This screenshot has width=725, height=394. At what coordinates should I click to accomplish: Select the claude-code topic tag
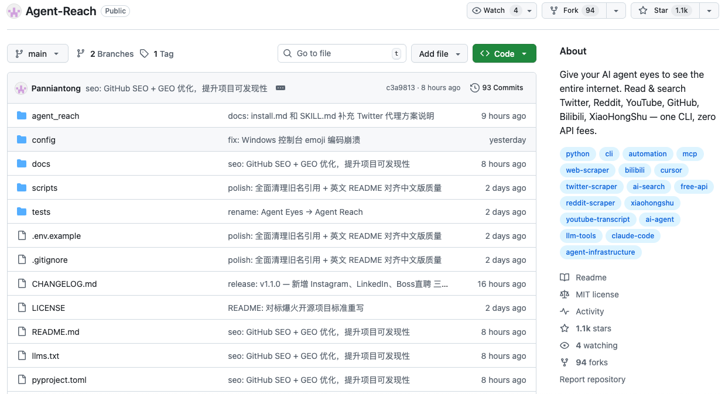(632, 236)
